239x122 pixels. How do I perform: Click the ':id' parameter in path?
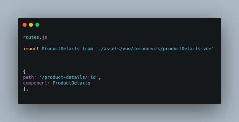pyautogui.click(x=92, y=77)
